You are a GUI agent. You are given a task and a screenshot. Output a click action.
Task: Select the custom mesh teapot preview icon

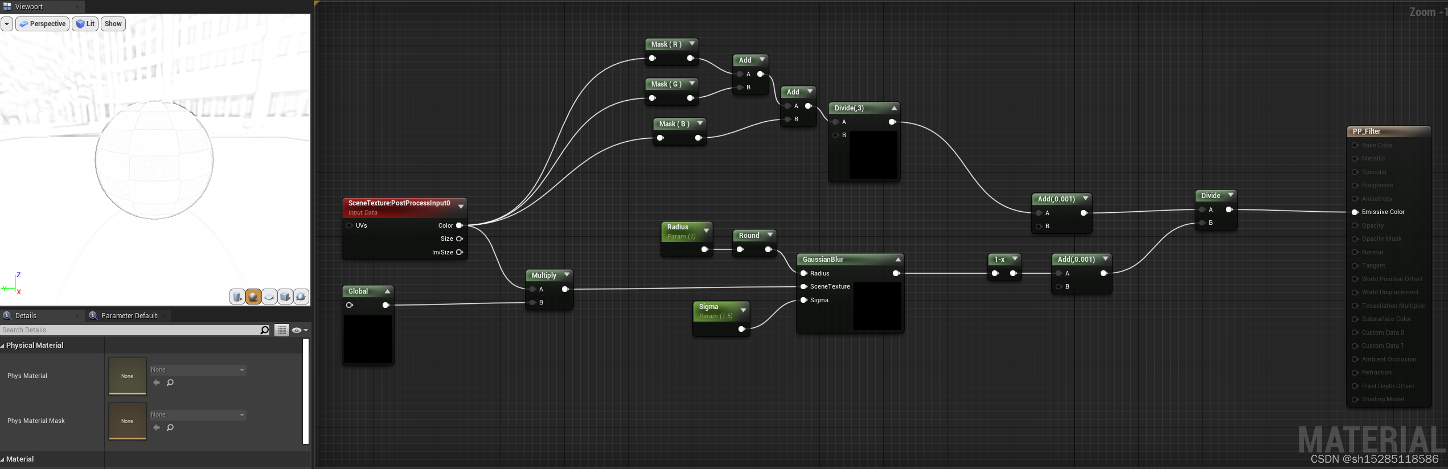pos(301,297)
